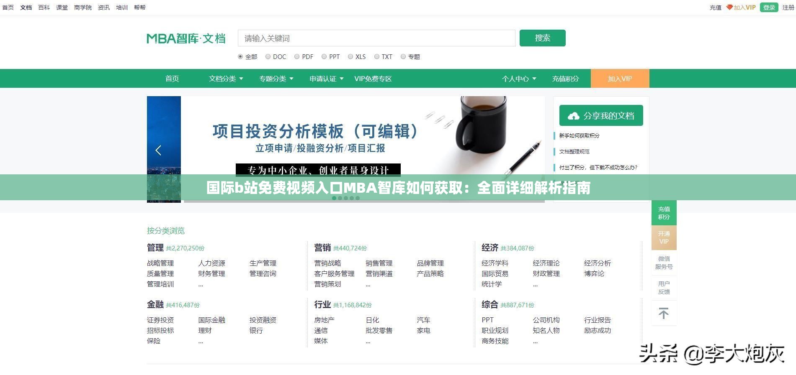This screenshot has height=375, width=796.
Task: Open 博弈论 subcategory
Action: (594, 273)
